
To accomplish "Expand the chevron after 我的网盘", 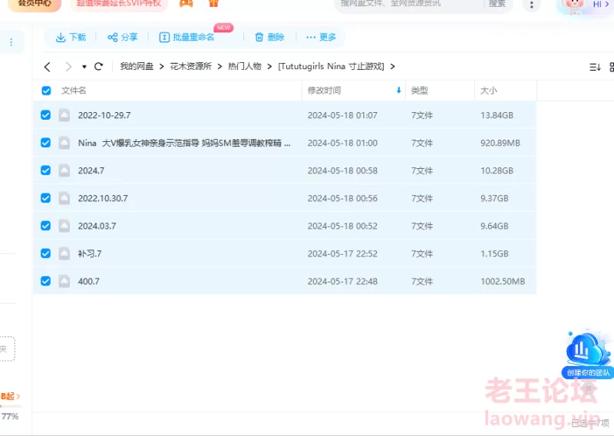I will 161,67.
